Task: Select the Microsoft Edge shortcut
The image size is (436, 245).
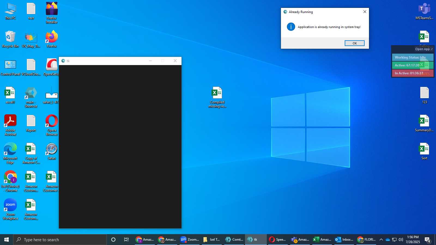Action: (10, 154)
